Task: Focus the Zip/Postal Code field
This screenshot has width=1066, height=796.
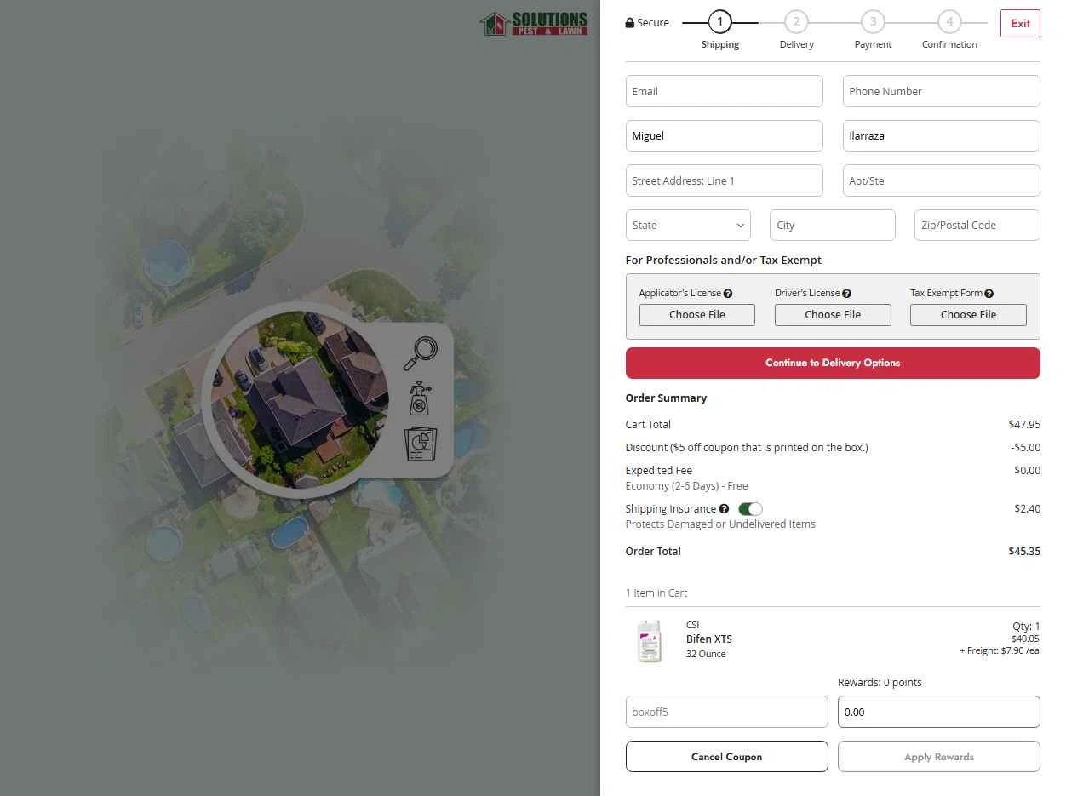Action: (977, 226)
